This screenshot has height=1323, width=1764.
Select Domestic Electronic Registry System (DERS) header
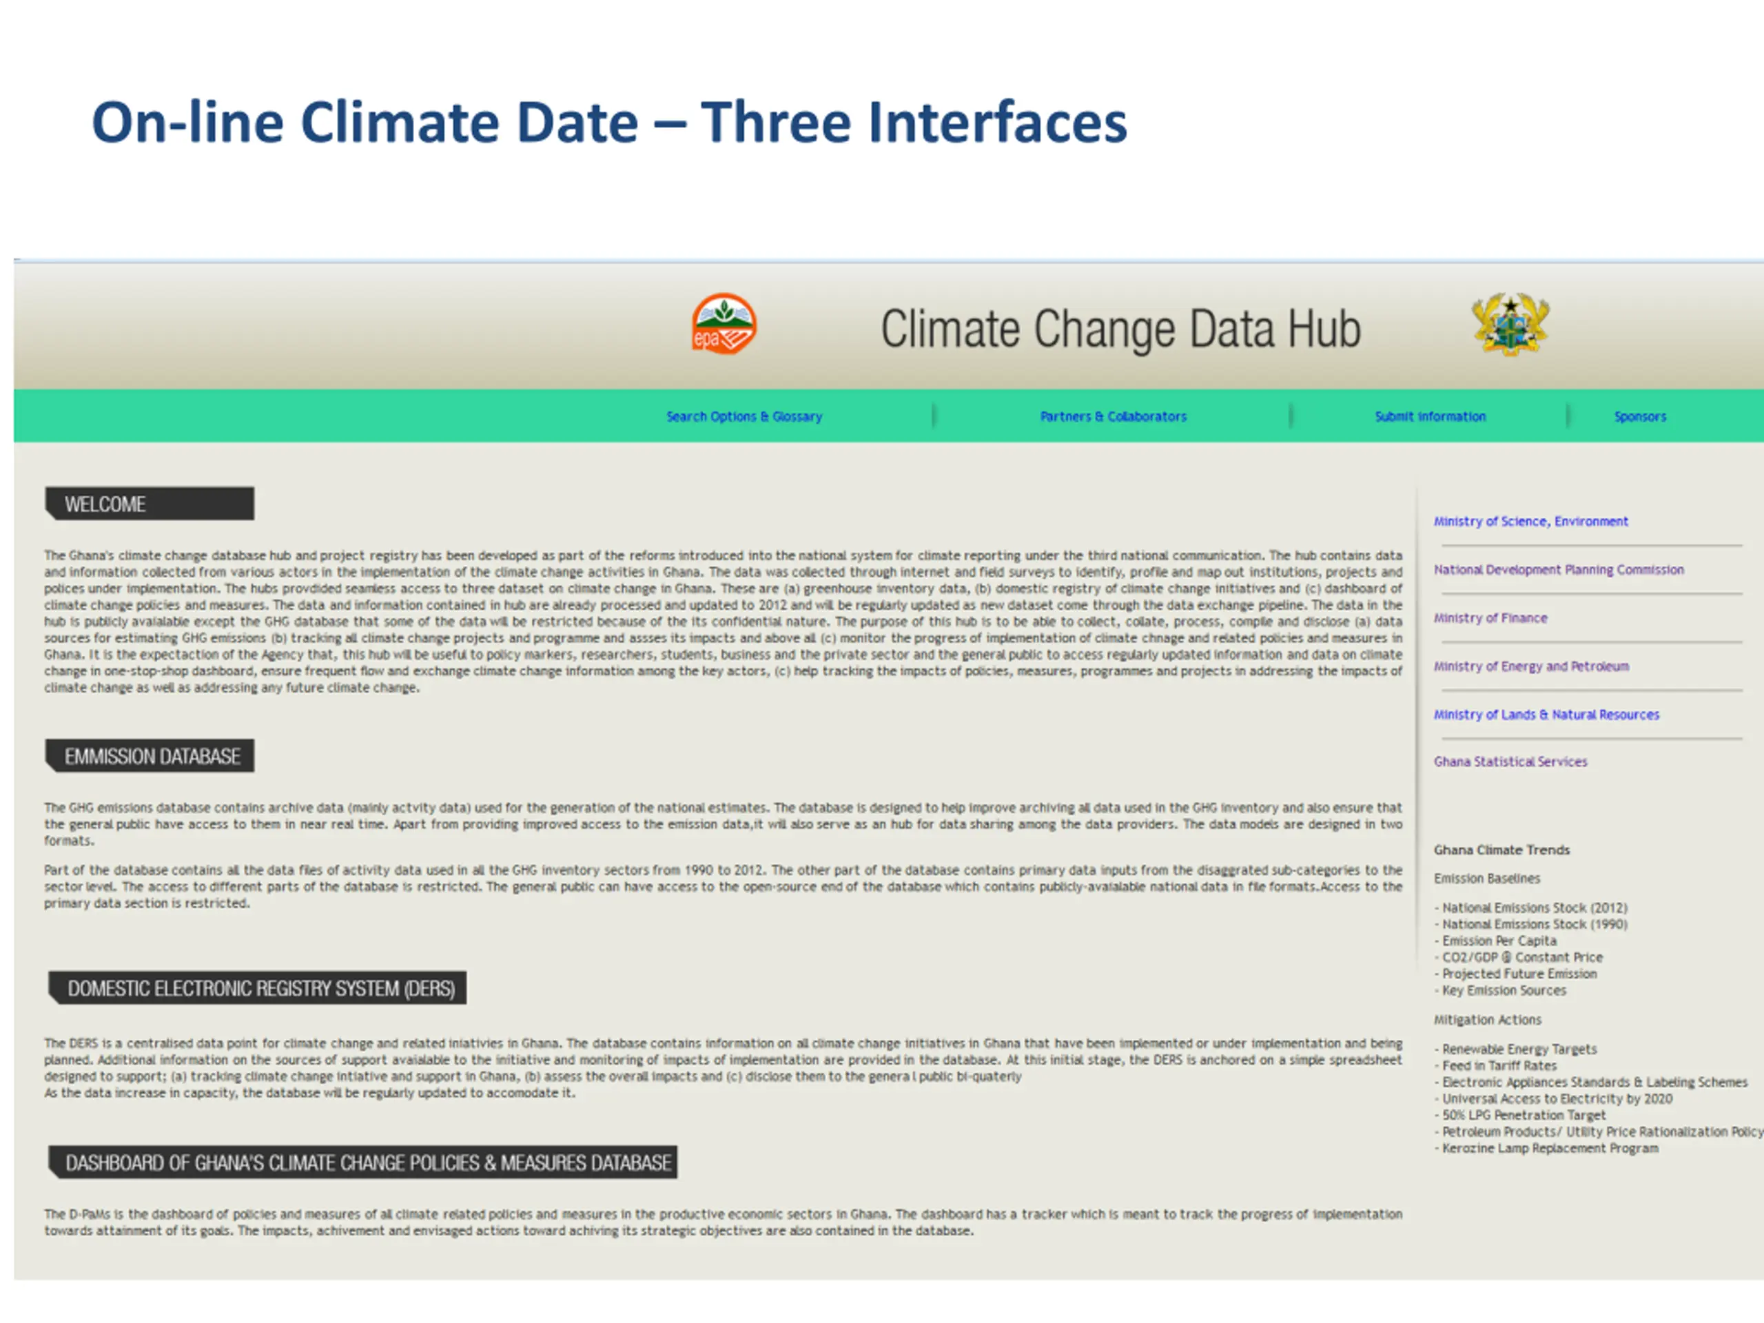[258, 988]
